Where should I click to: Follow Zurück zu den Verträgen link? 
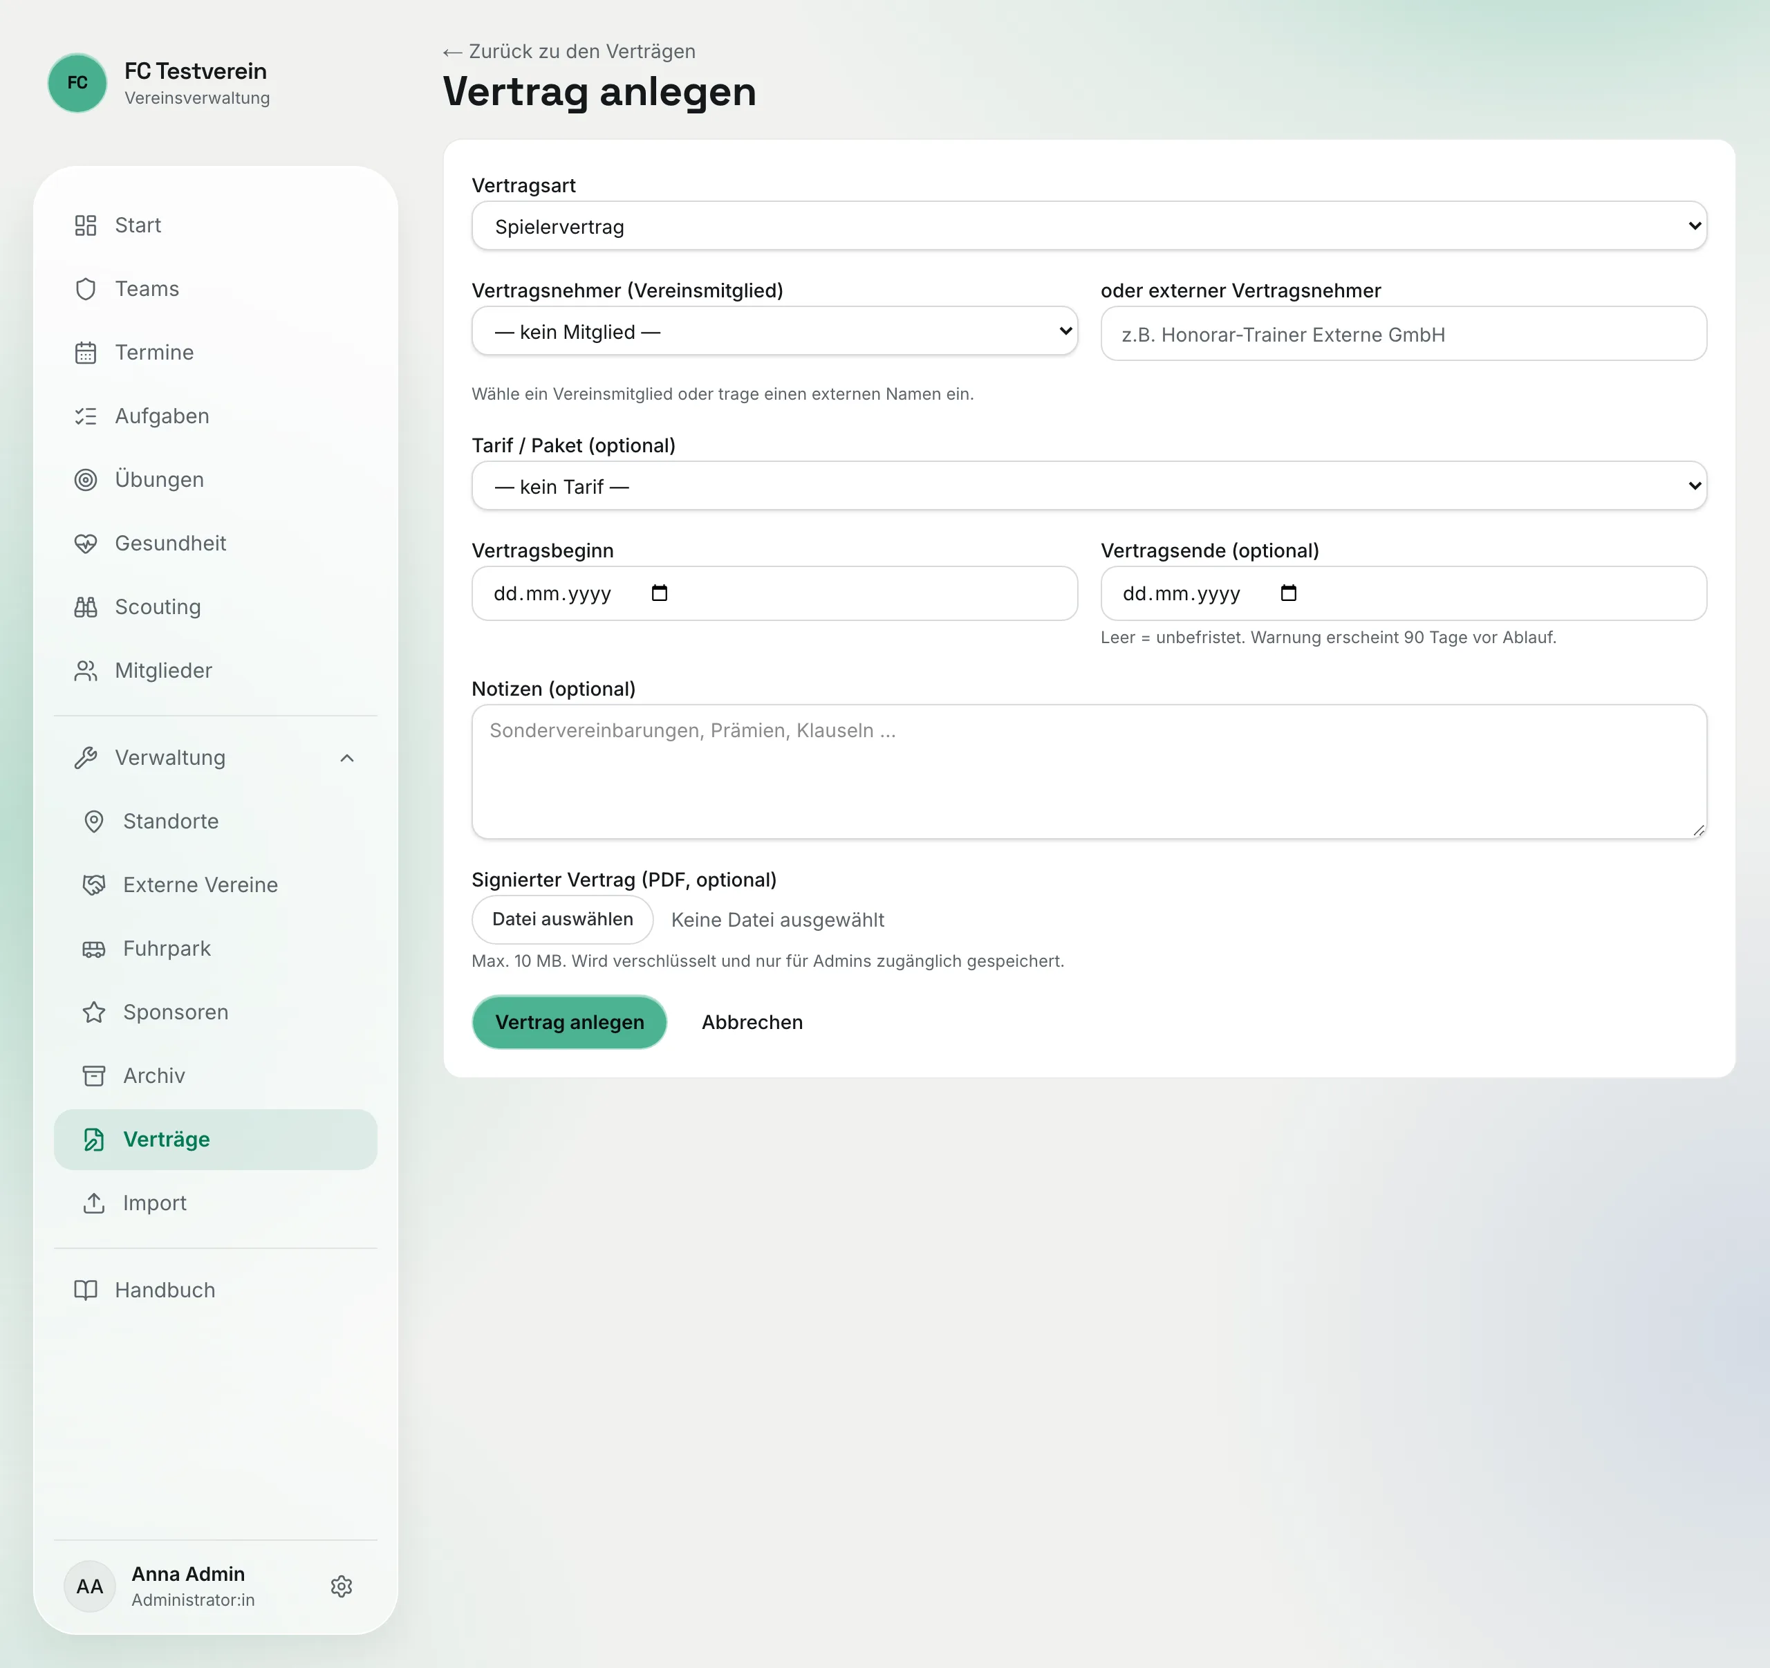(x=569, y=52)
